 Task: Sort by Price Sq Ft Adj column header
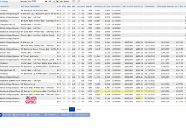pos(177,7)
